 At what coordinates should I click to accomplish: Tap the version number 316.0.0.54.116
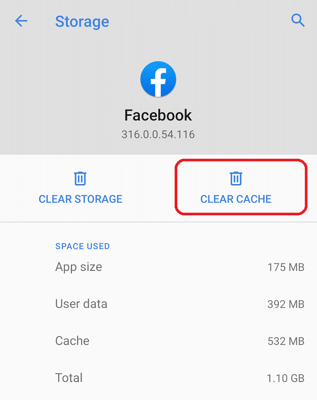(158, 134)
